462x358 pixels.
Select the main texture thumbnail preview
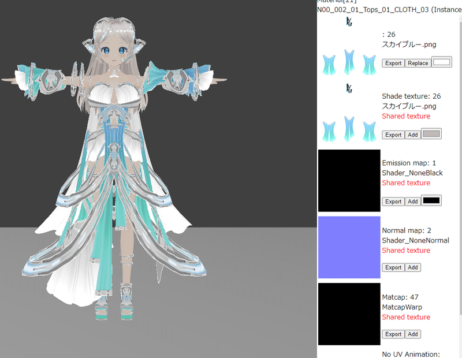tap(349, 47)
